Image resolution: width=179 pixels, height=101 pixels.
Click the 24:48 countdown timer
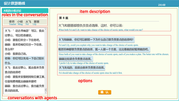162,5
